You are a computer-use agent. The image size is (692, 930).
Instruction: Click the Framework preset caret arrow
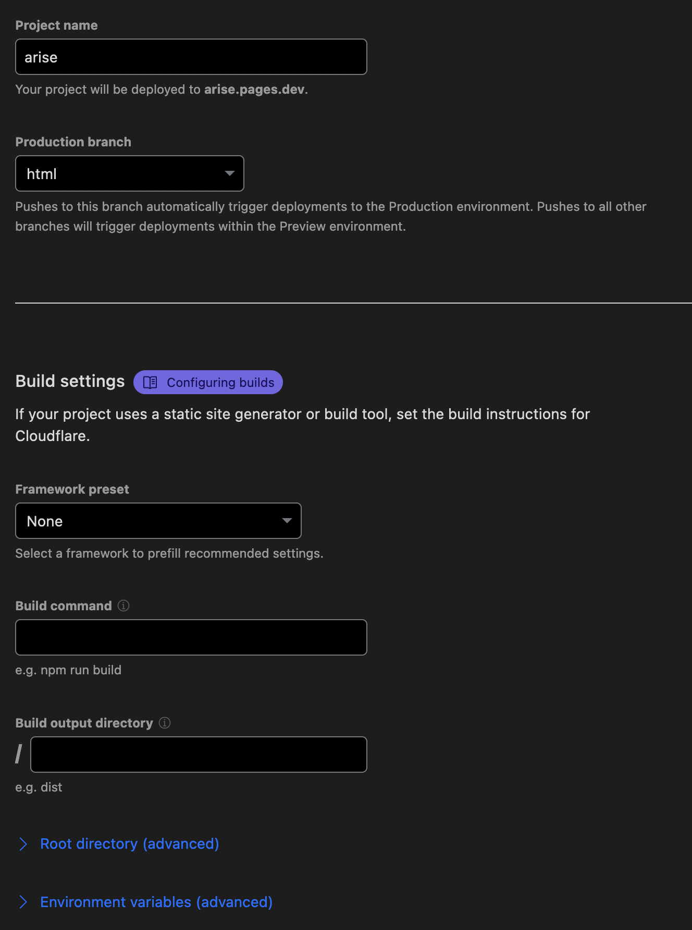point(287,521)
